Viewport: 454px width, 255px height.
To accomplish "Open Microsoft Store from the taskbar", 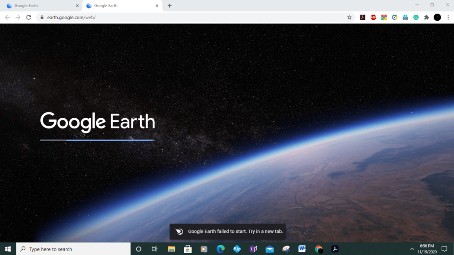I will click(x=188, y=249).
